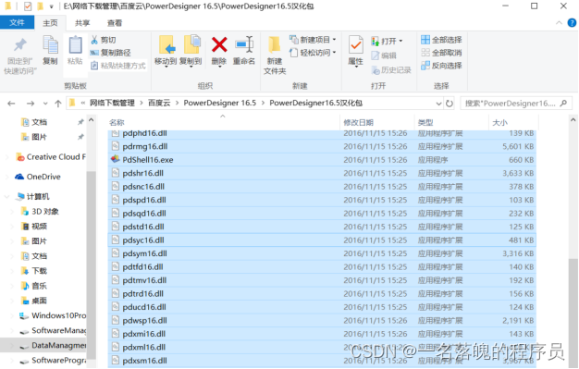The height and width of the screenshot is (369, 579).
Task: Click PowerDesigner 16.5 breadcrumb segment
Action: pos(220,103)
